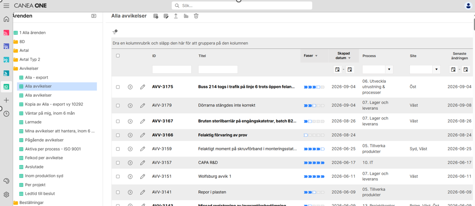475x206 pixels.
Task: Go to Home in left rail
Action: click(6, 20)
